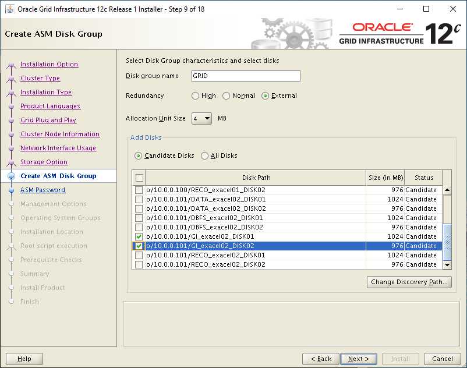Screen dimensions: 467x368
Task: Select row o/10.0.0.101/GI_exacel02_DISK01 path text
Action: (x=200, y=237)
